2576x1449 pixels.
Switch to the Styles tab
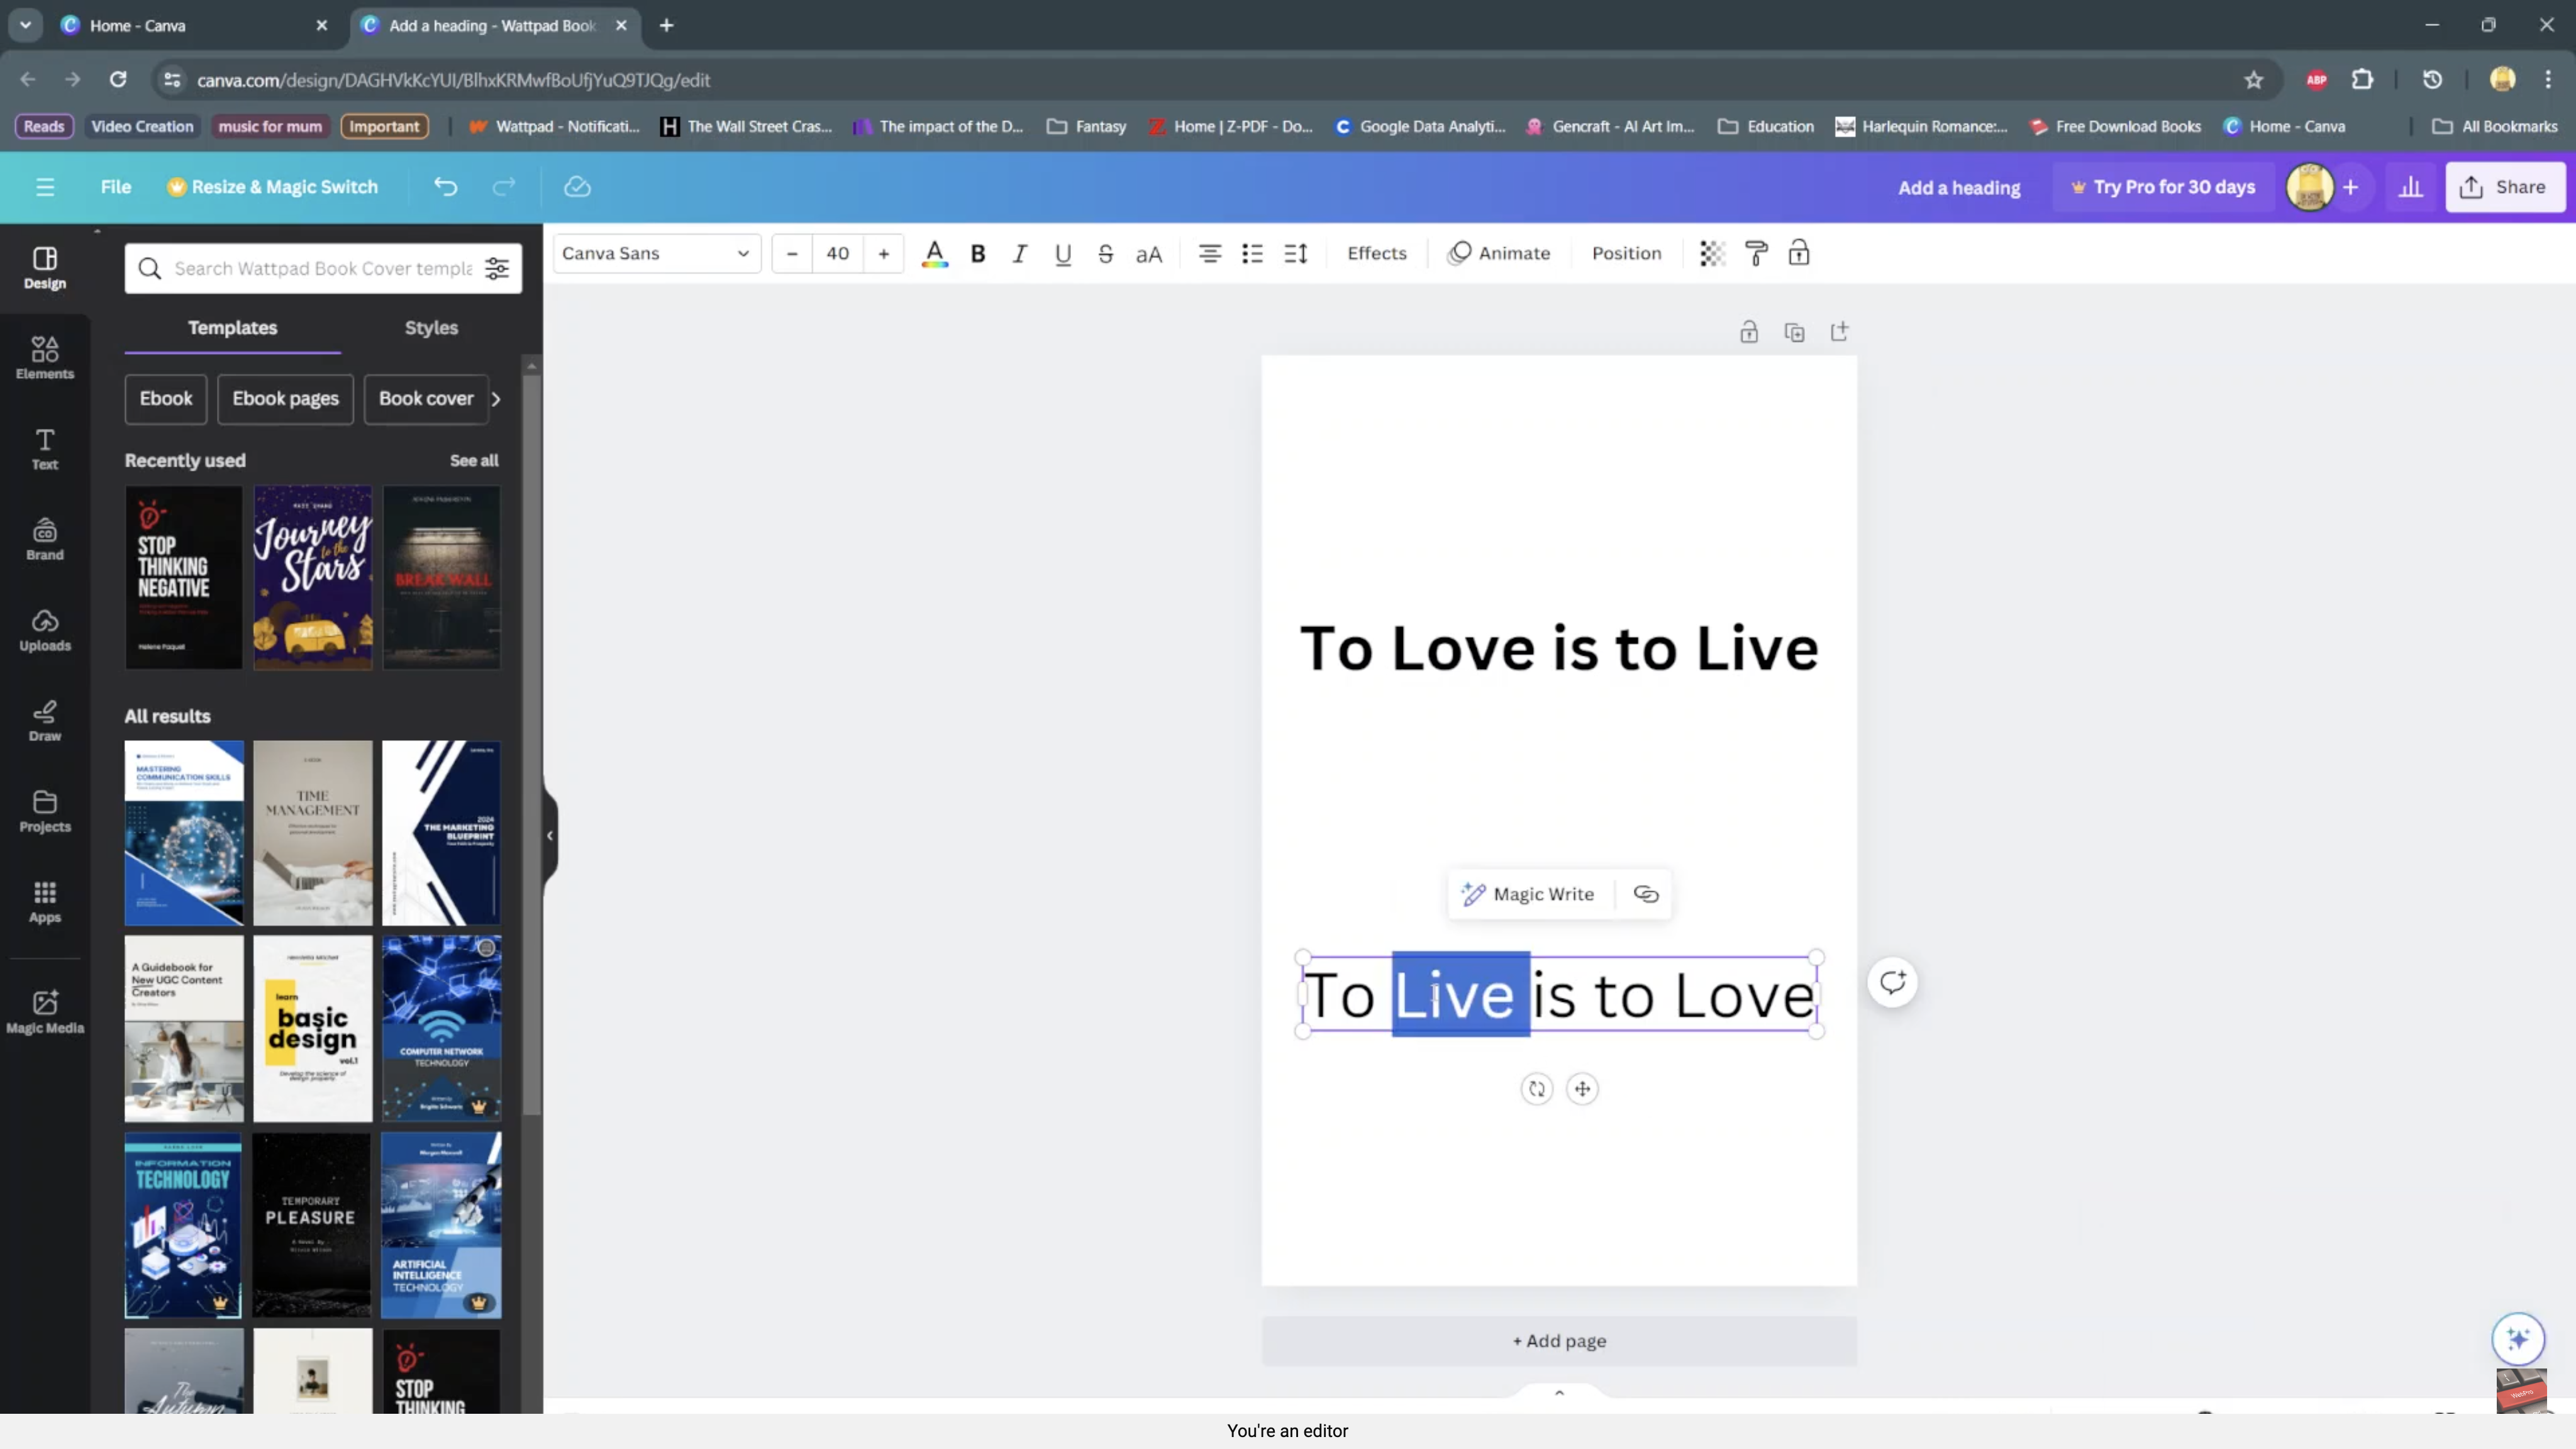431,328
